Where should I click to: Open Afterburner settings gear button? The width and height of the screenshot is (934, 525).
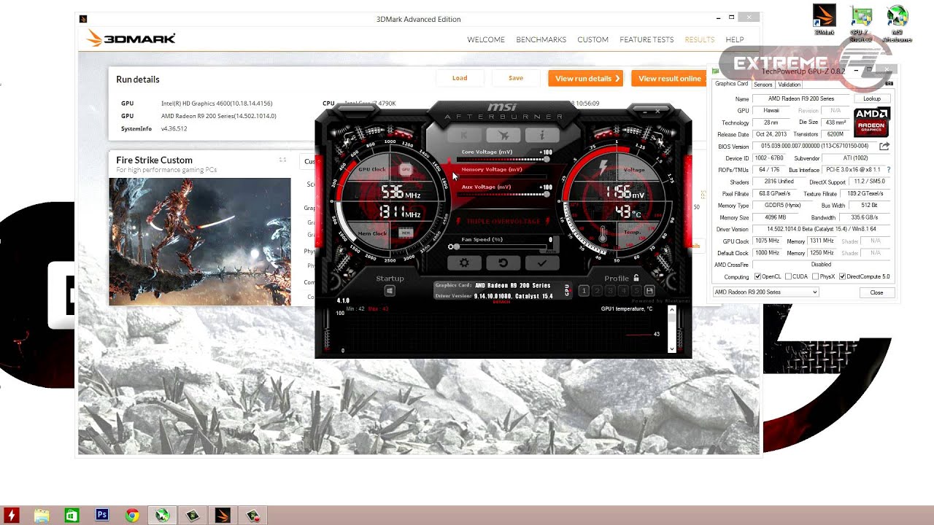(464, 262)
